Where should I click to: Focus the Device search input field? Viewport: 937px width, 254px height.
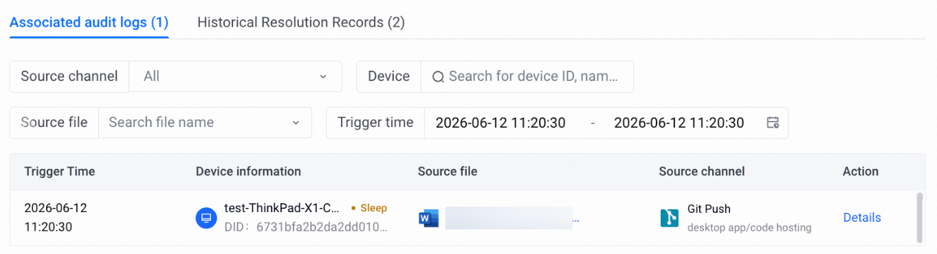(527, 76)
